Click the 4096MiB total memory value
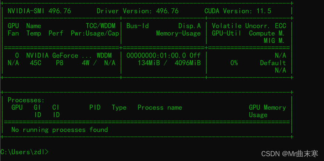Viewport: 324px width, 161px height. [x=188, y=63]
